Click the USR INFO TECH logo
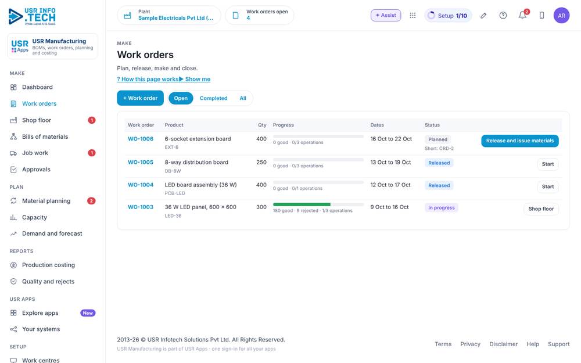The height and width of the screenshot is (363, 581). (x=32, y=16)
